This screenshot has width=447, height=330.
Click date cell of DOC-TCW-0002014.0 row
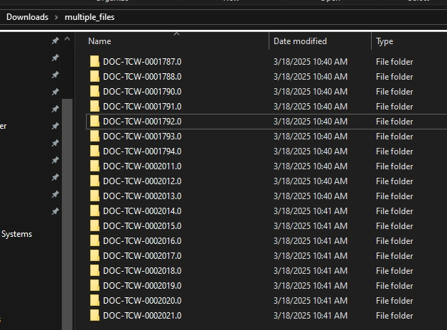pyautogui.click(x=311, y=211)
